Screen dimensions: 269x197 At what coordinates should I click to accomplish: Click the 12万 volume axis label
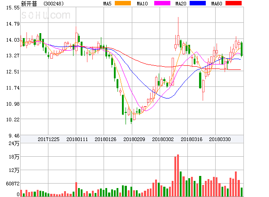[x=14, y=170]
